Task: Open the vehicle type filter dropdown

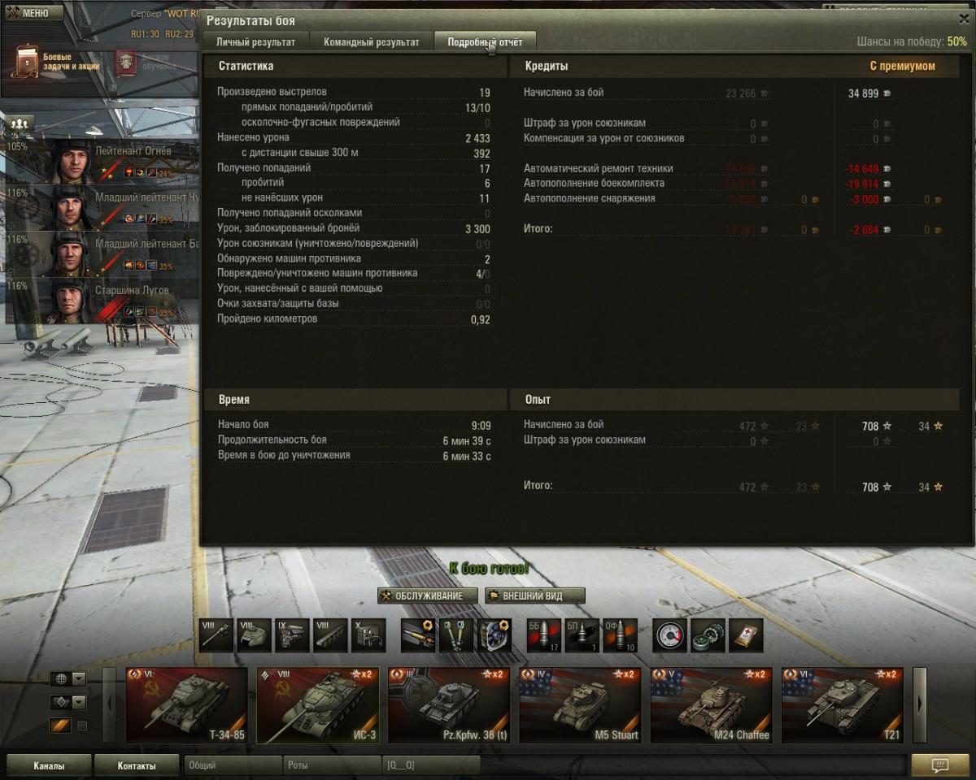Action: 68,703
